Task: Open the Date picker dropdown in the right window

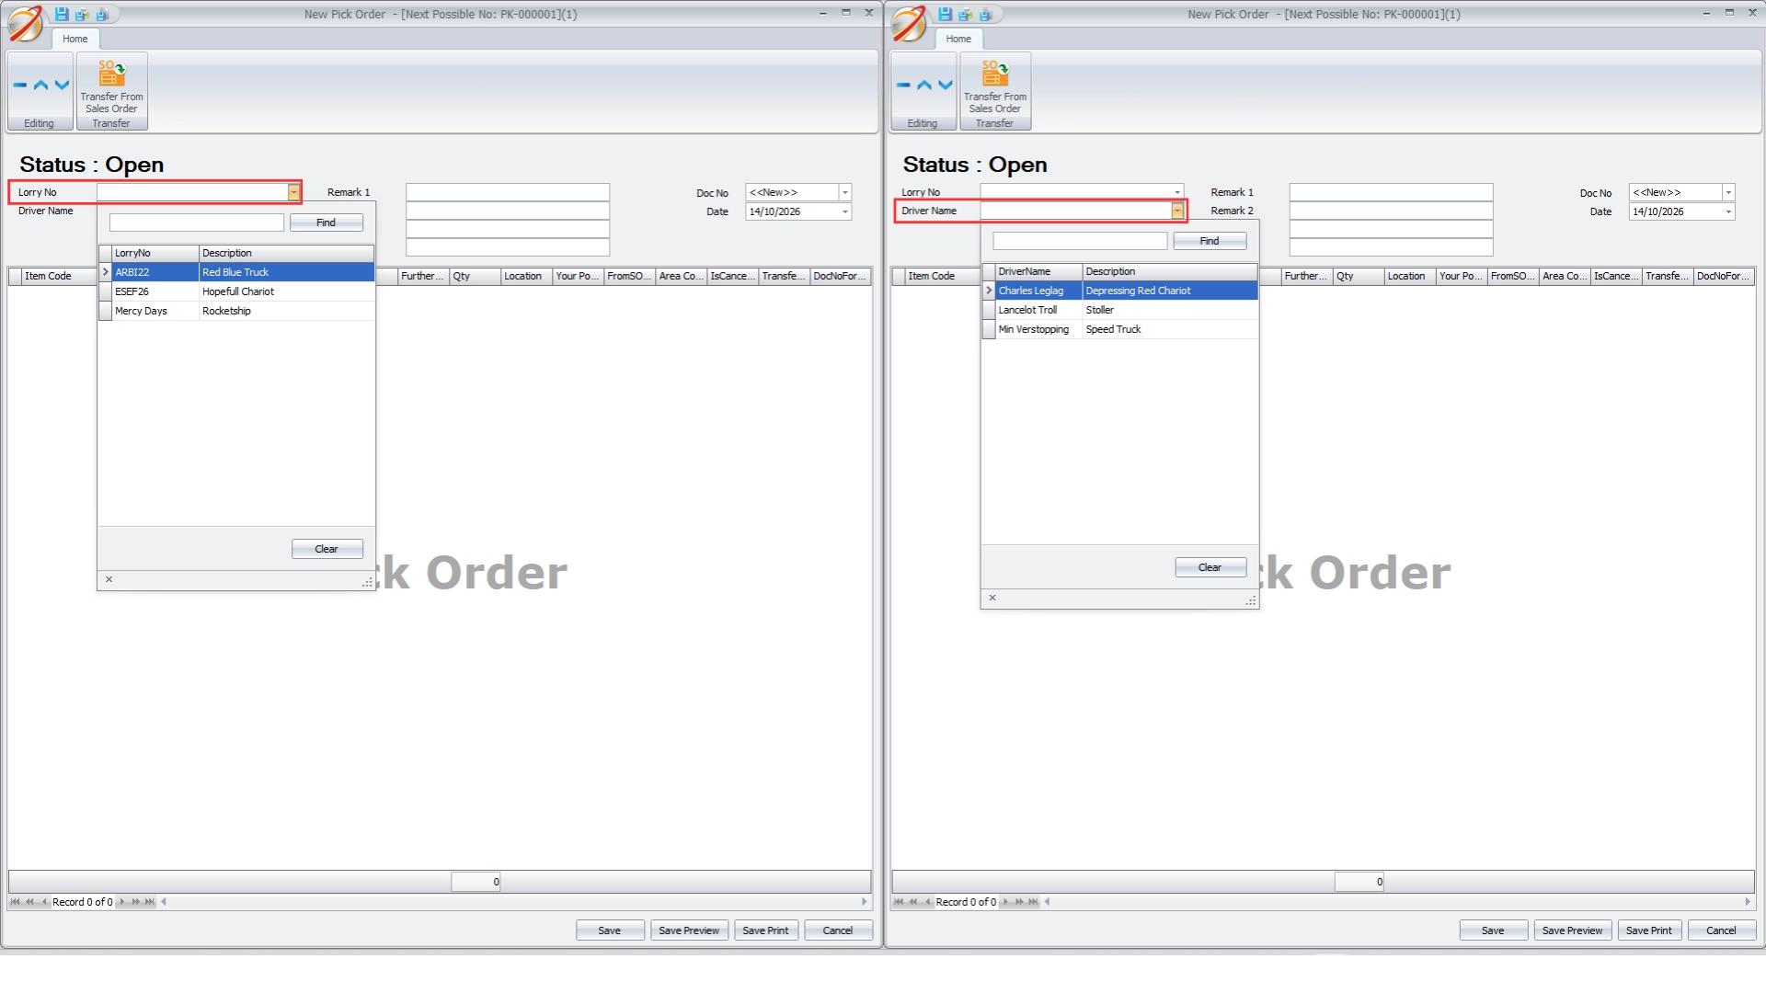Action: click(x=1729, y=211)
